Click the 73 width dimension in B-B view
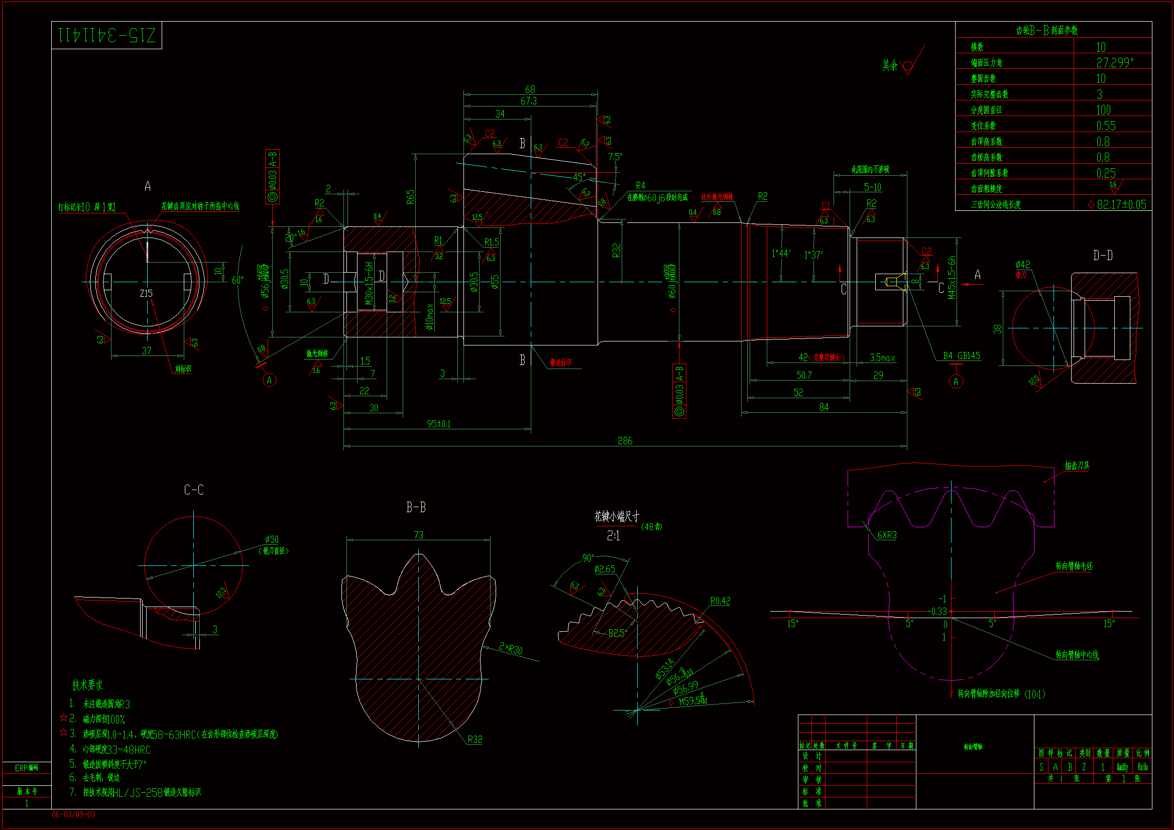1174x830 pixels. 418,535
